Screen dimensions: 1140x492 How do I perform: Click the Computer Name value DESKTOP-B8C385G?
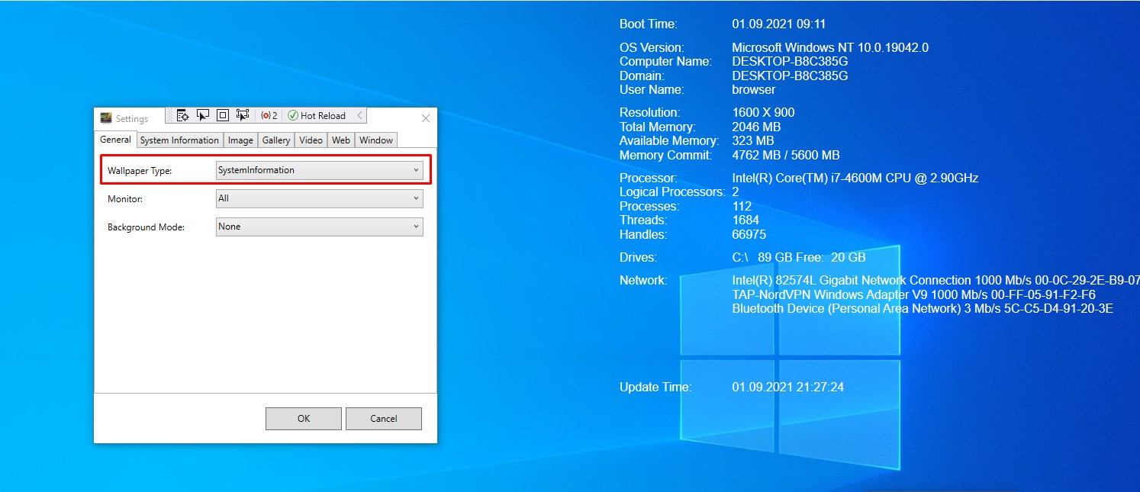tap(790, 61)
